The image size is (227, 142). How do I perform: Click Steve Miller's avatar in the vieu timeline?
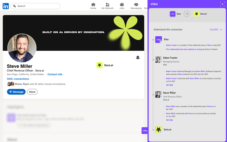158,94
